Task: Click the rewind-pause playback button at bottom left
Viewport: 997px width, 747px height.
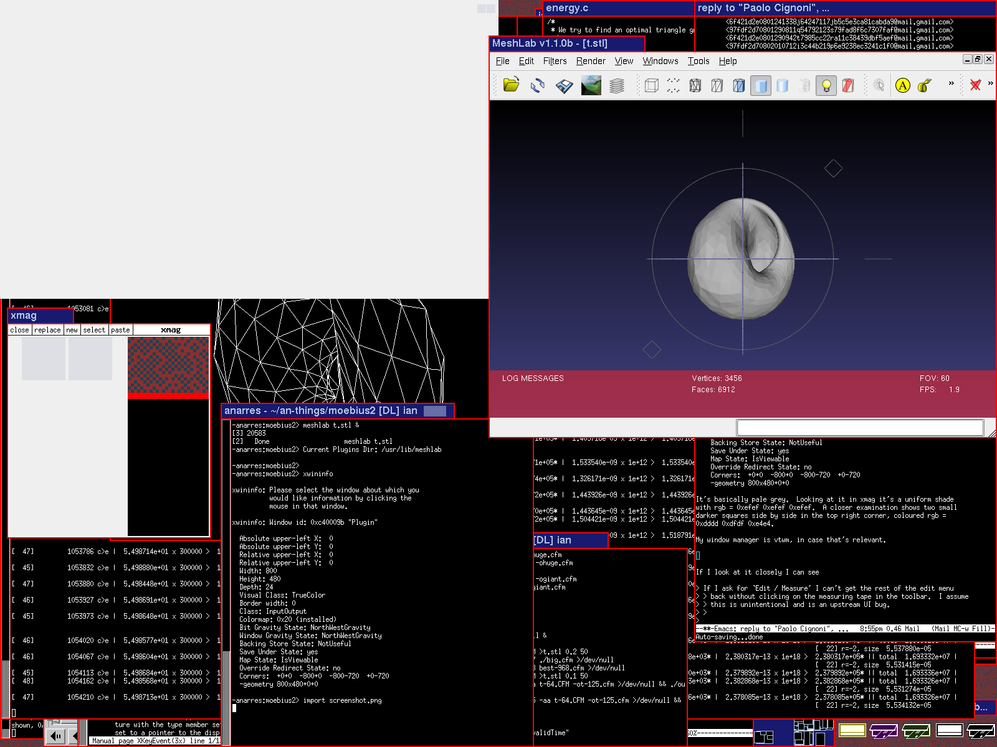Action: tap(56, 736)
